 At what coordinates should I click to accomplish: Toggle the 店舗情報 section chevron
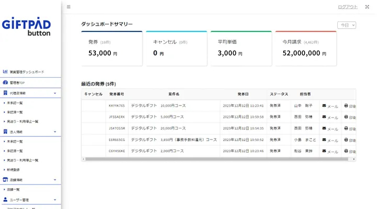coord(55,180)
